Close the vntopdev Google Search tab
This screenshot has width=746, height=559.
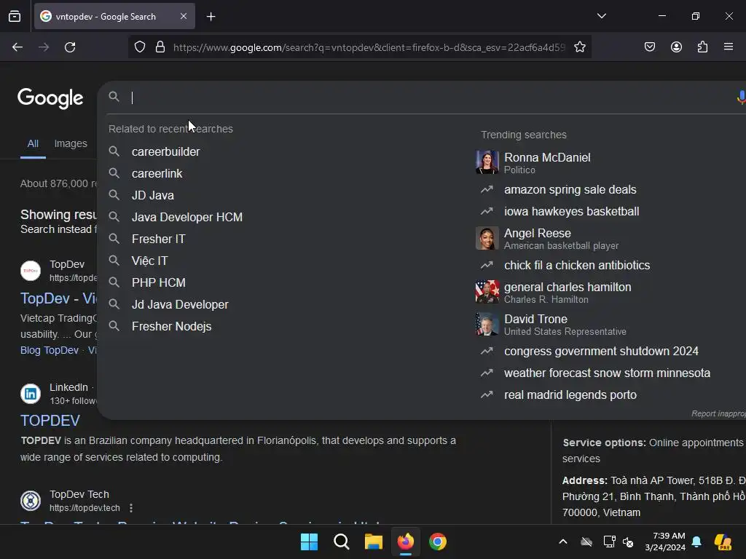(184, 16)
